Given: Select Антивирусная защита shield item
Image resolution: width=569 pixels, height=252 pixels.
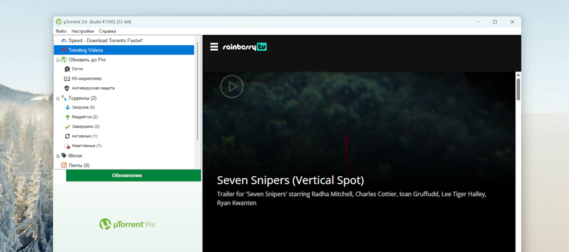Looking at the screenshot, I should 89,88.
